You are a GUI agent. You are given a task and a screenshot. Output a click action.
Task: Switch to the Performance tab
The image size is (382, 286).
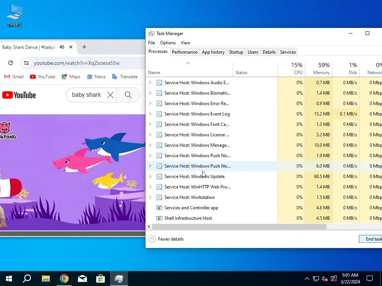point(185,52)
